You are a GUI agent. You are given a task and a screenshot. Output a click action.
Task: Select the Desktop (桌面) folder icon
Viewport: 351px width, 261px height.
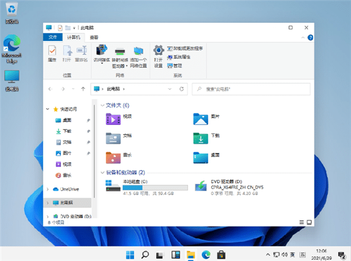pos(201,158)
